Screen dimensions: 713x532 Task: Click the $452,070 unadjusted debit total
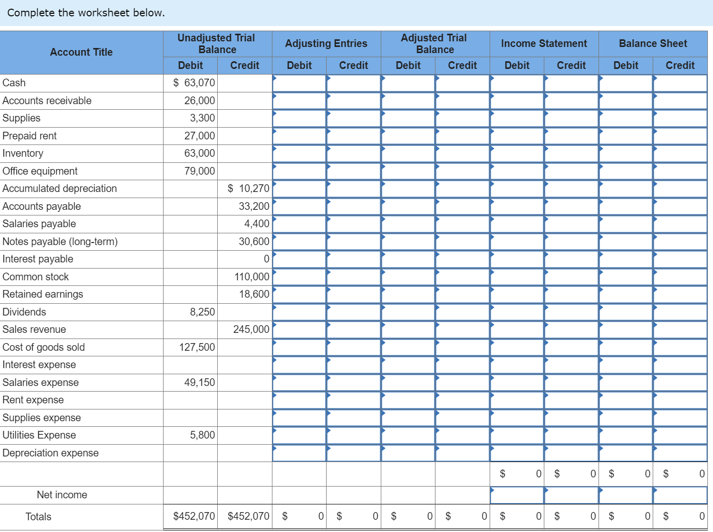tap(194, 516)
